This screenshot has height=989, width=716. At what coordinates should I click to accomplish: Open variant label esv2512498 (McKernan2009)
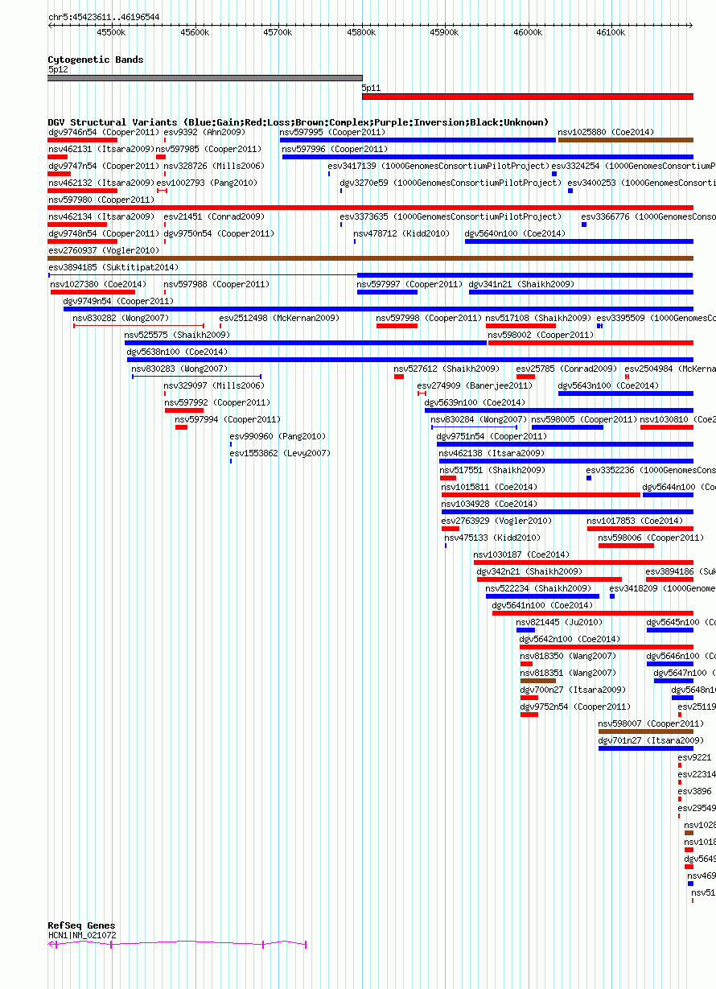tap(279, 318)
